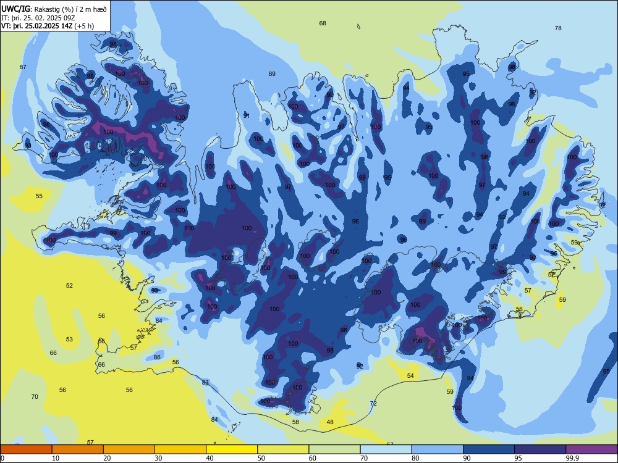The height and width of the screenshot is (463, 618).
Task: Click the bright yellow 40–50 legend swatch
Action: point(232,449)
